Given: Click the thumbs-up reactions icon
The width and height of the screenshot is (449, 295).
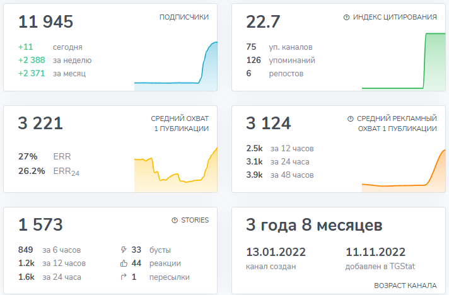Looking at the screenshot, I should tap(123, 263).
